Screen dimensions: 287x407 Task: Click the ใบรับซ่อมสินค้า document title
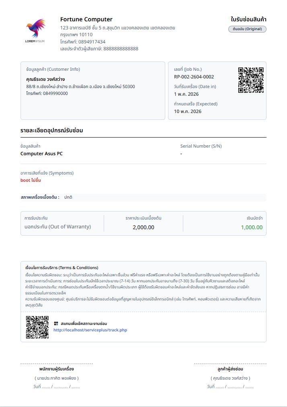(x=248, y=19)
